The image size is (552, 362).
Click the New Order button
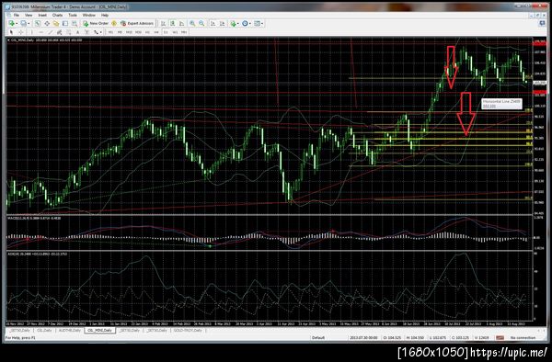click(x=96, y=23)
